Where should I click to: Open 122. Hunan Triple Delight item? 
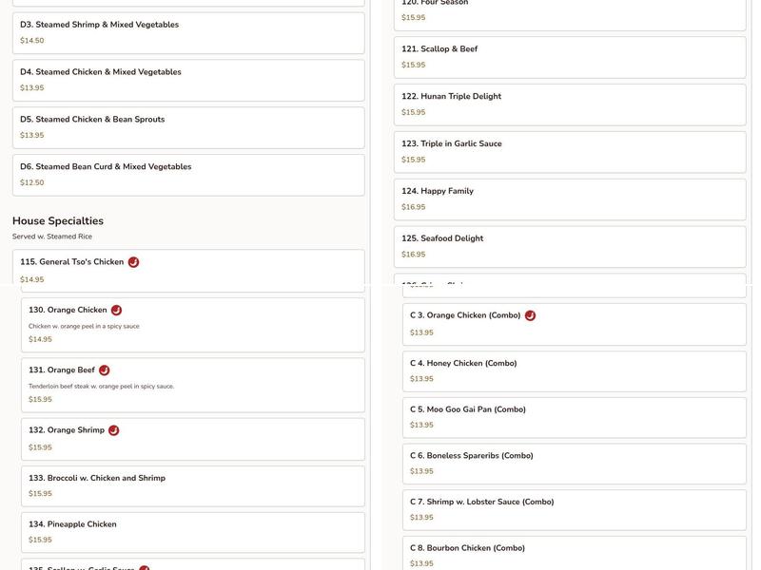pos(570,104)
